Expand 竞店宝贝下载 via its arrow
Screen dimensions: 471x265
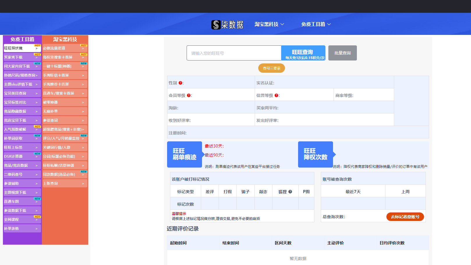pyautogui.click(x=36, y=120)
